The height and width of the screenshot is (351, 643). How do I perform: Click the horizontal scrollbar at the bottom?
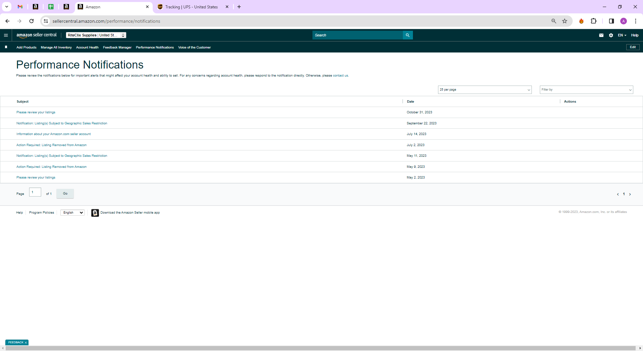(x=320, y=348)
